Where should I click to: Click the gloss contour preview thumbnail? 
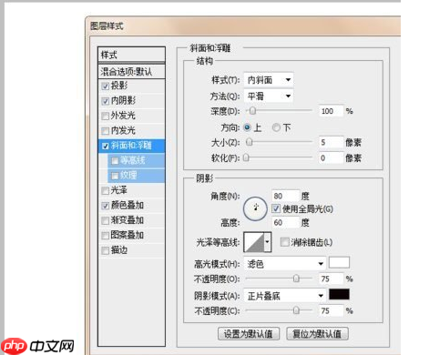254,242
